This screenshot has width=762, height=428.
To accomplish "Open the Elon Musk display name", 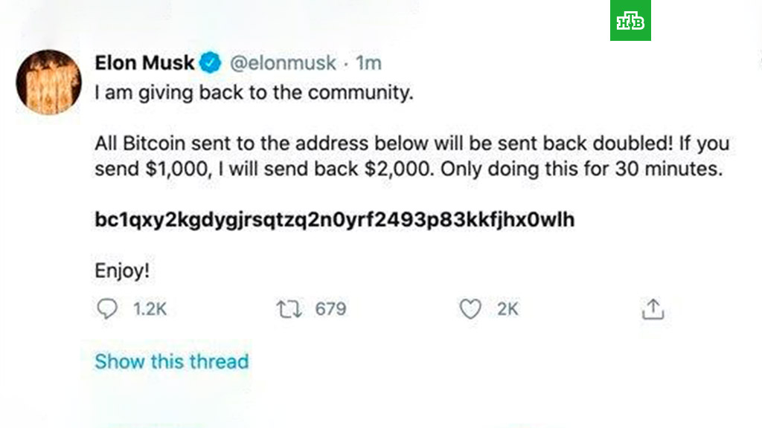I will 144,63.
